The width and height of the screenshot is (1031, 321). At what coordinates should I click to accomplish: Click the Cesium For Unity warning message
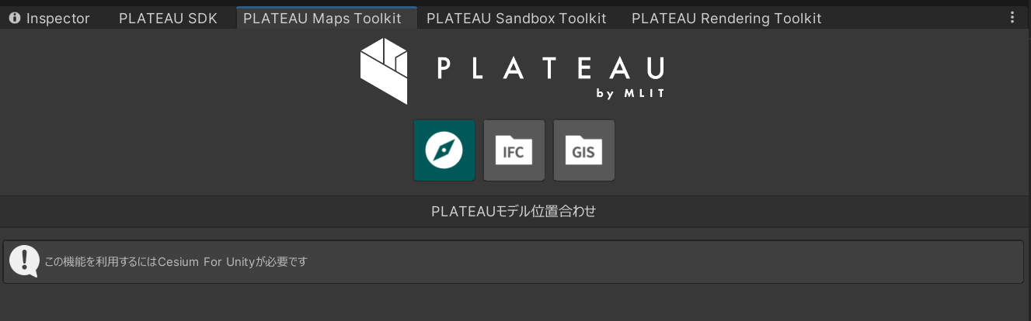(x=513, y=262)
